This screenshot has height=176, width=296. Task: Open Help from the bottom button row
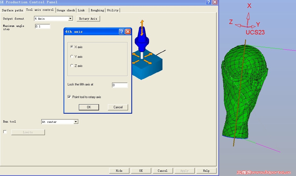[206, 171]
